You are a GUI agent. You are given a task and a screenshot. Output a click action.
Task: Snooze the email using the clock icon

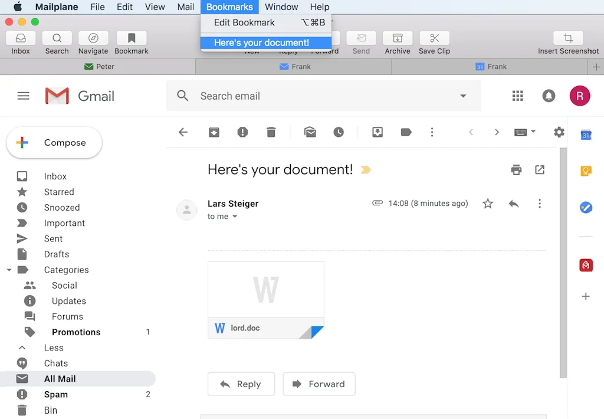point(339,132)
